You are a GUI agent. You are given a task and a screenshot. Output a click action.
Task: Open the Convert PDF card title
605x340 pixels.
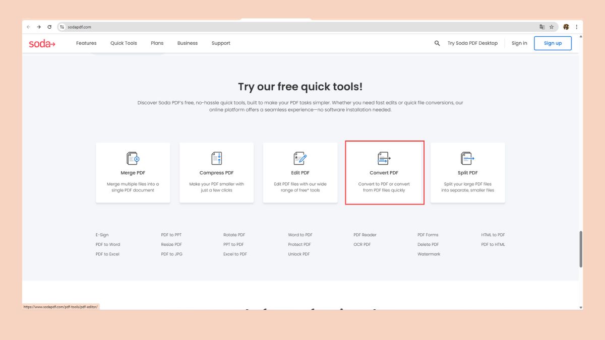[x=384, y=173]
